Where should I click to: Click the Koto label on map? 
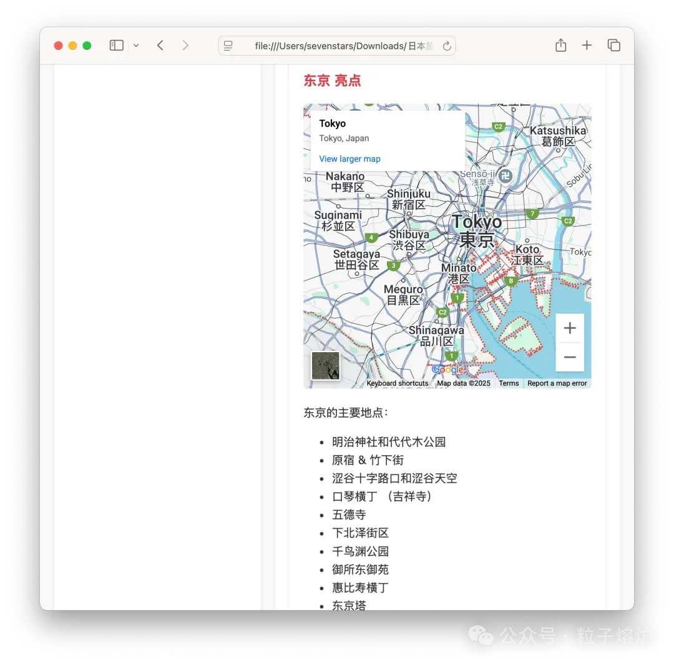(527, 255)
